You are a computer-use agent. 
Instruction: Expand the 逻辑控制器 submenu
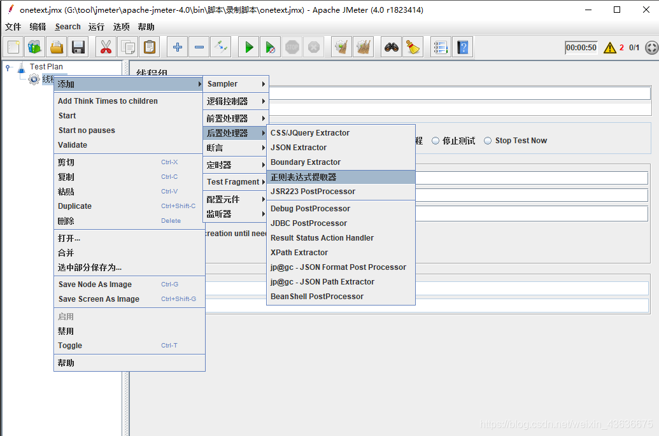point(236,101)
